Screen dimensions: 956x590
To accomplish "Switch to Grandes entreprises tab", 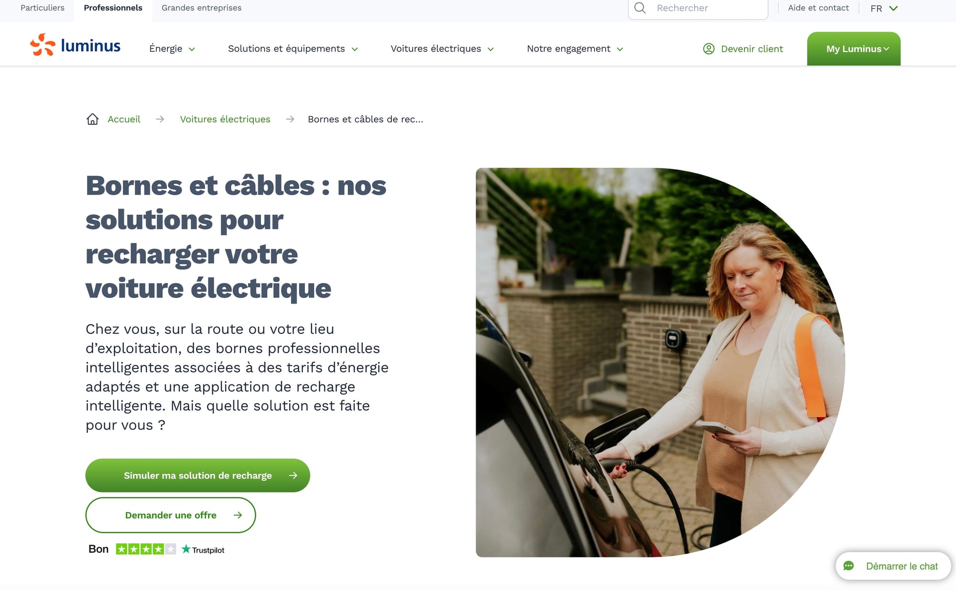I will 201,8.
